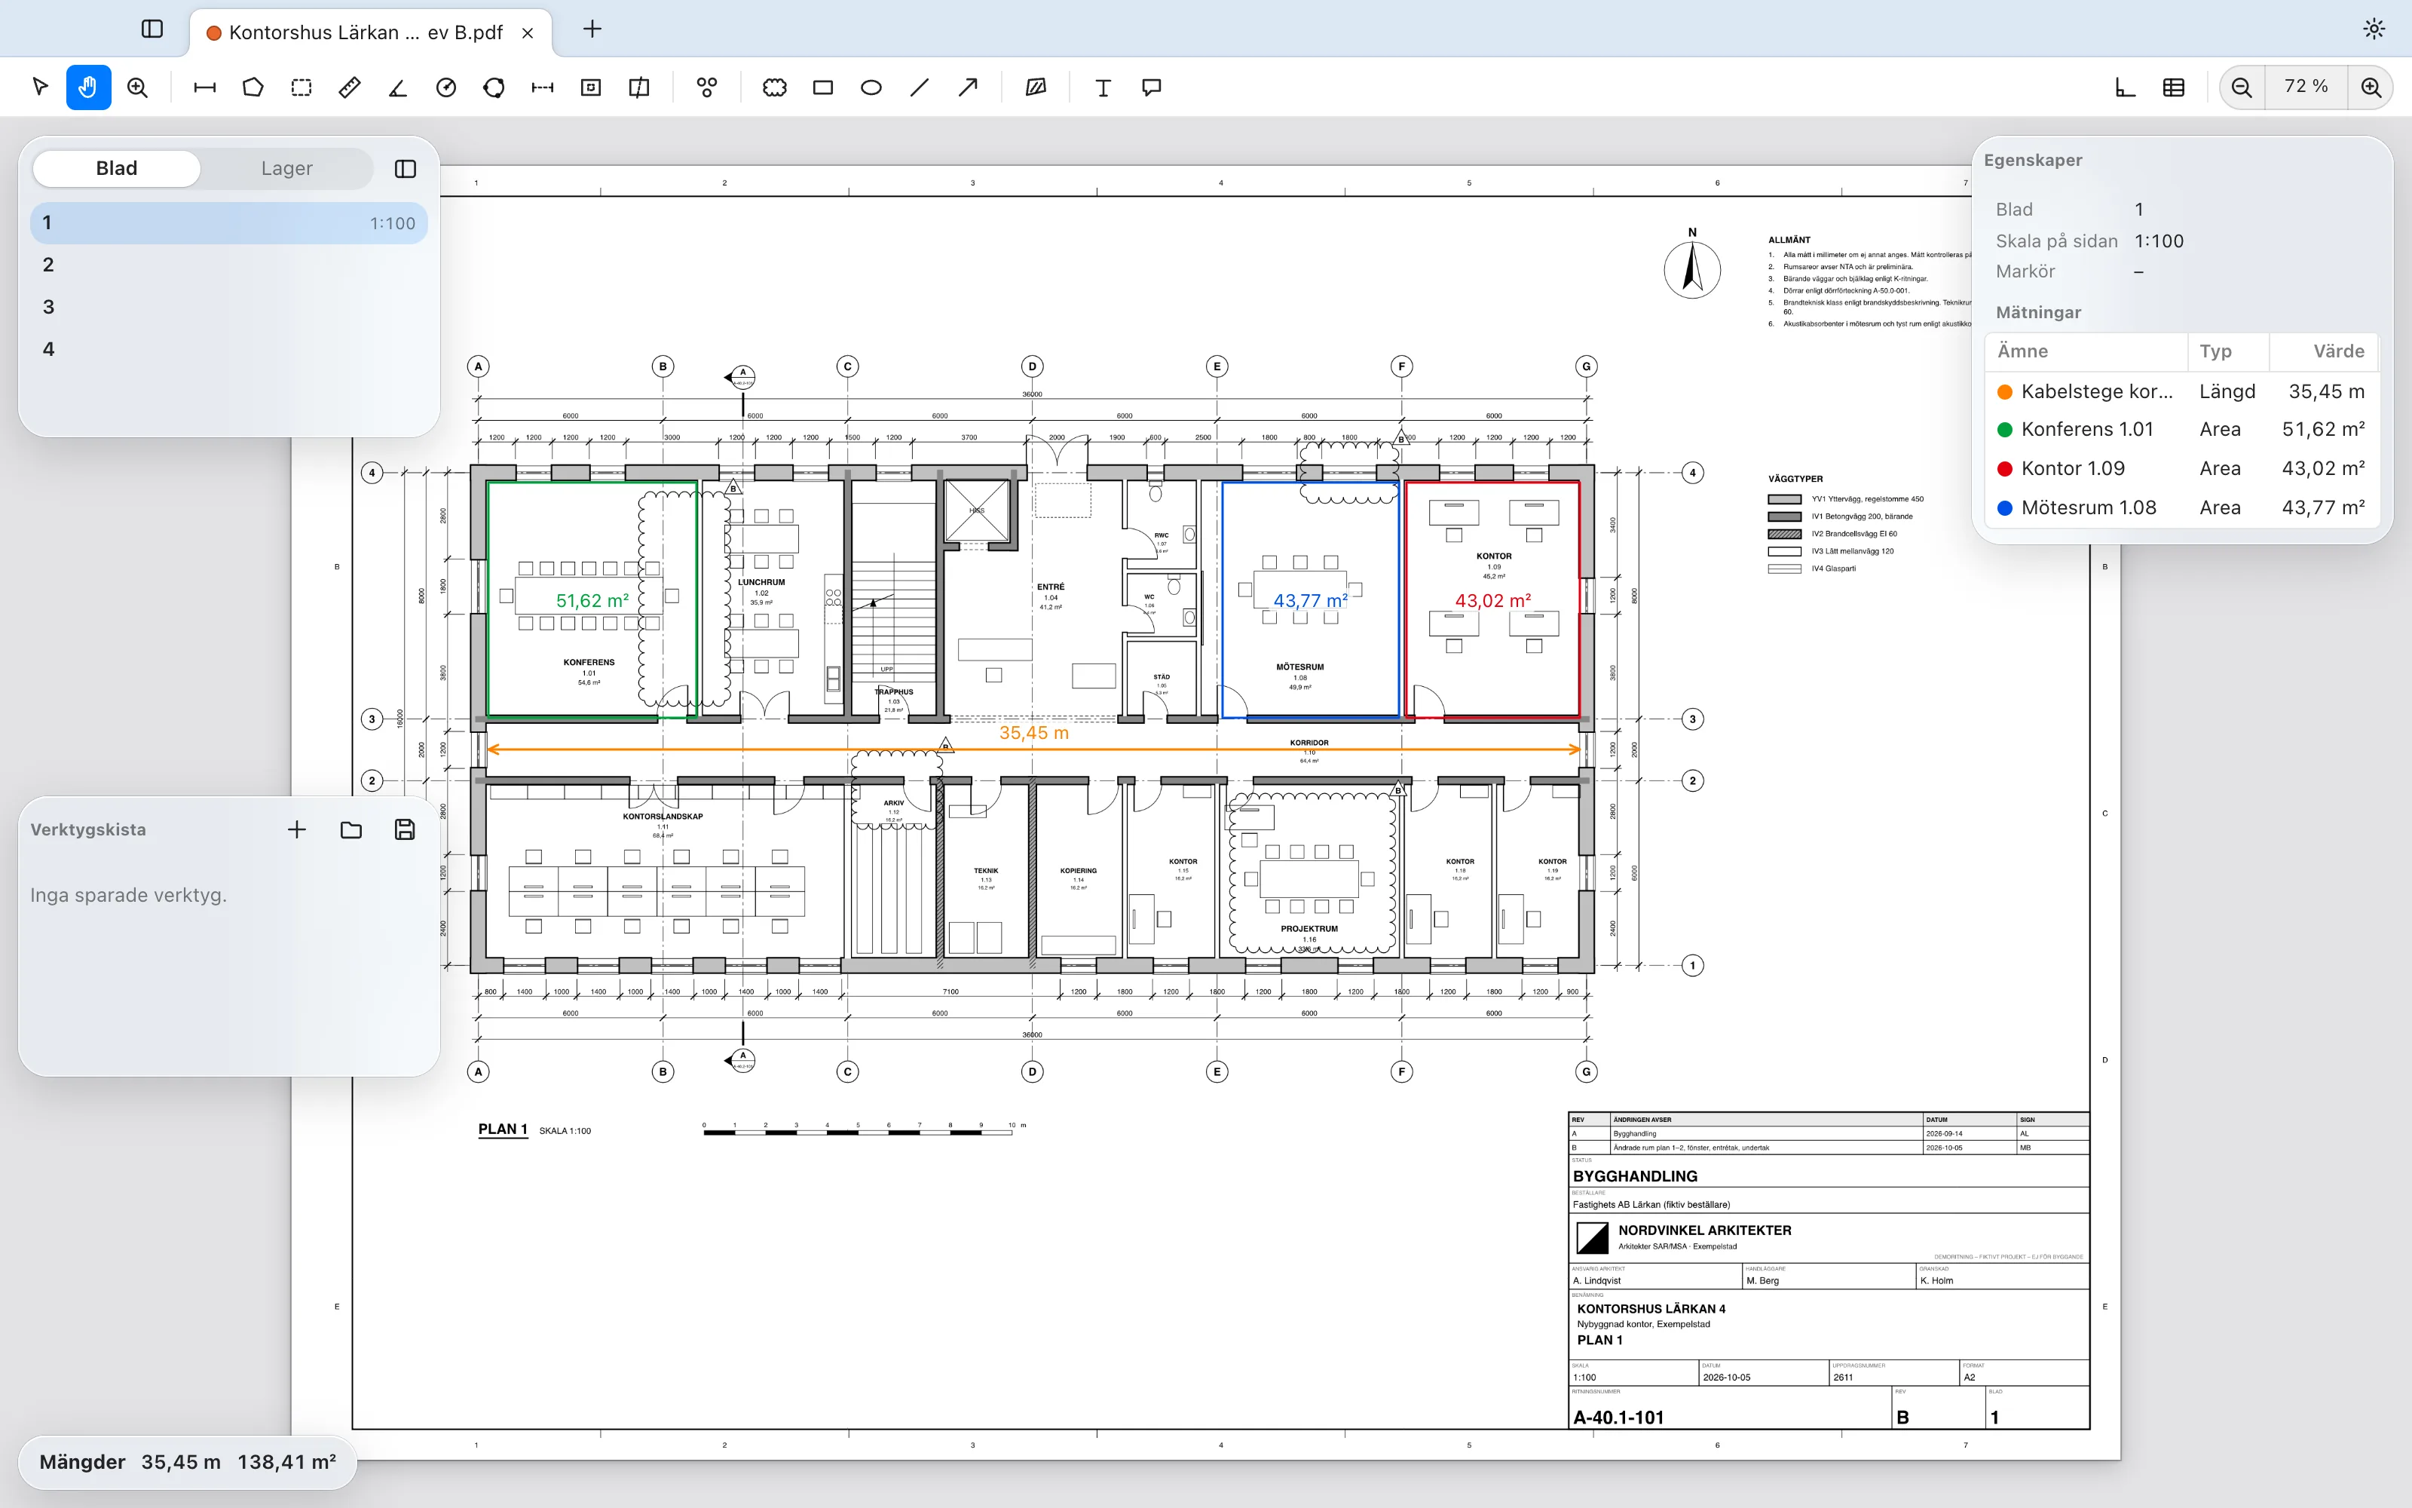Activate the hand pan tool
This screenshot has height=1508, width=2412.
(x=87, y=87)
